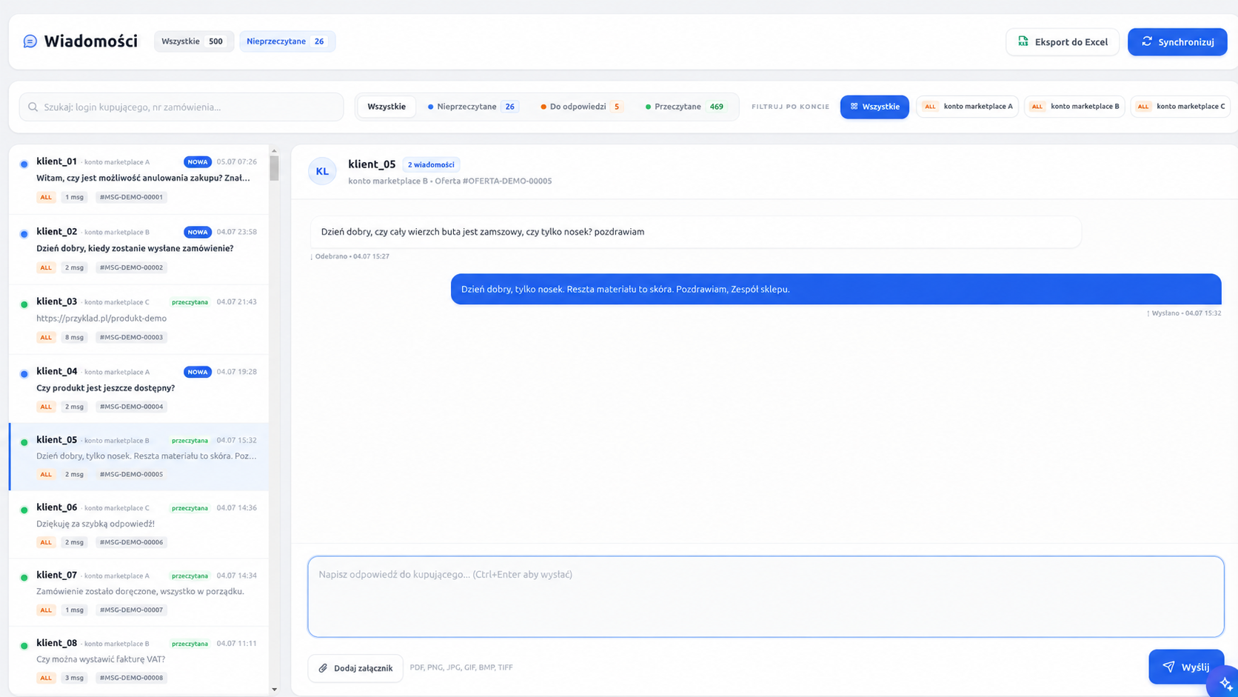Click the paperclip icon in Dodaj załącznik
Viewport: 1238px width, 697px height.
[323, 668]
